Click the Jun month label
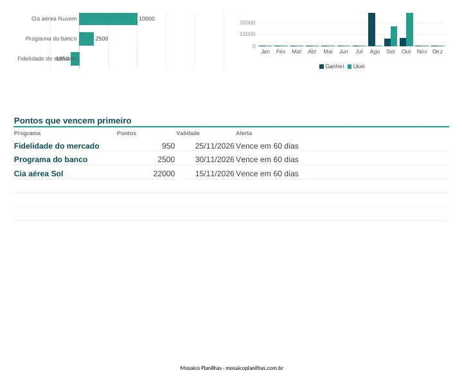462x384 pixels. pyautogui.click(x=344, y=51)
